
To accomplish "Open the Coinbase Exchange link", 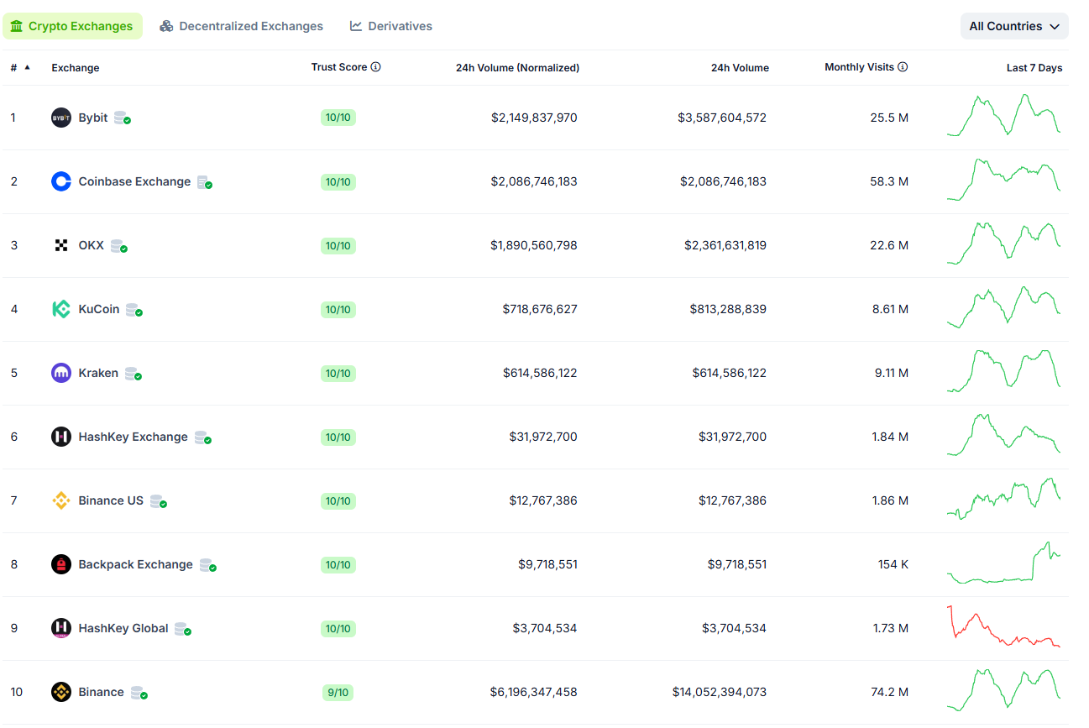I will point(134,181).
